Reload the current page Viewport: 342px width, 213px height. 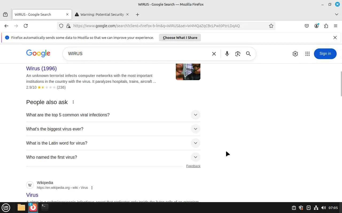point(26,26)
